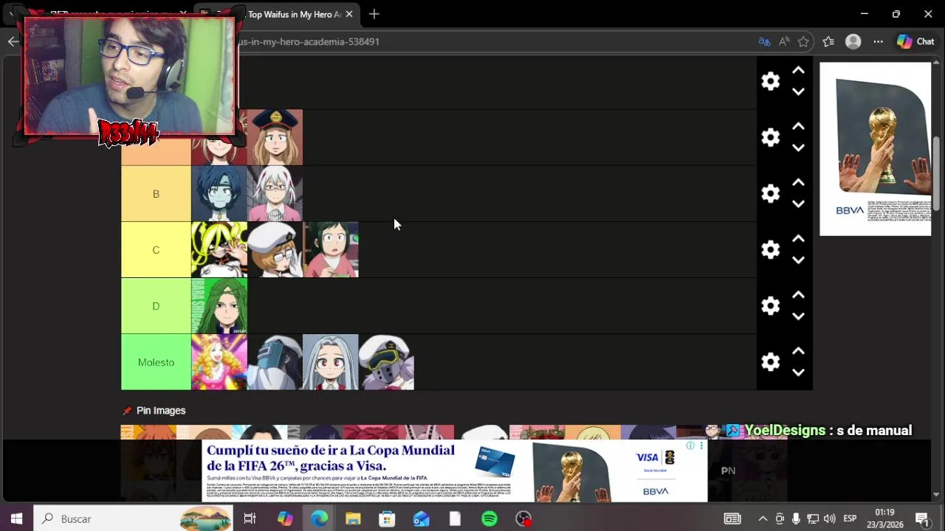Click the tier B label

tap(156, 193)
